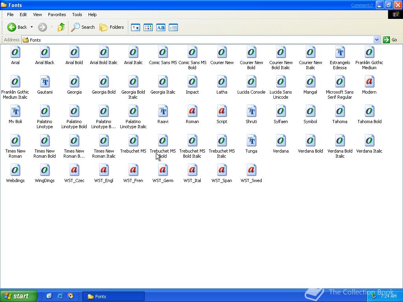Open the Start menu
This screenshot has width=403, height=302.
tap(19, 296)
